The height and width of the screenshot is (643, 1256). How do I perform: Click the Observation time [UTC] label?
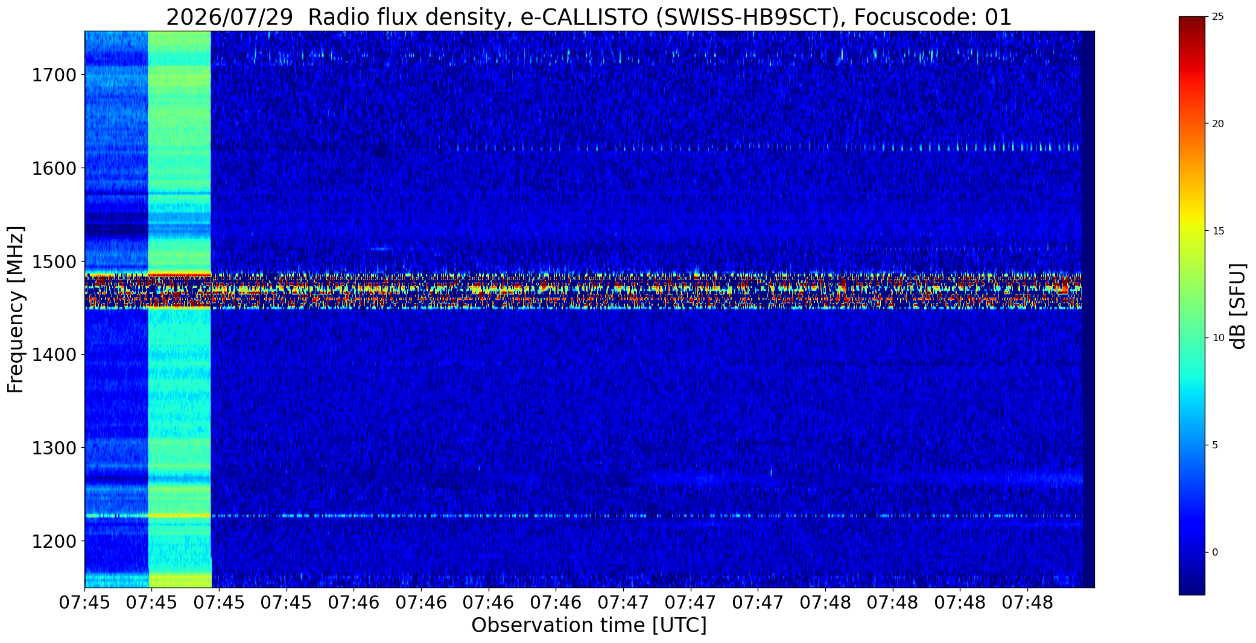click(589, 626)
